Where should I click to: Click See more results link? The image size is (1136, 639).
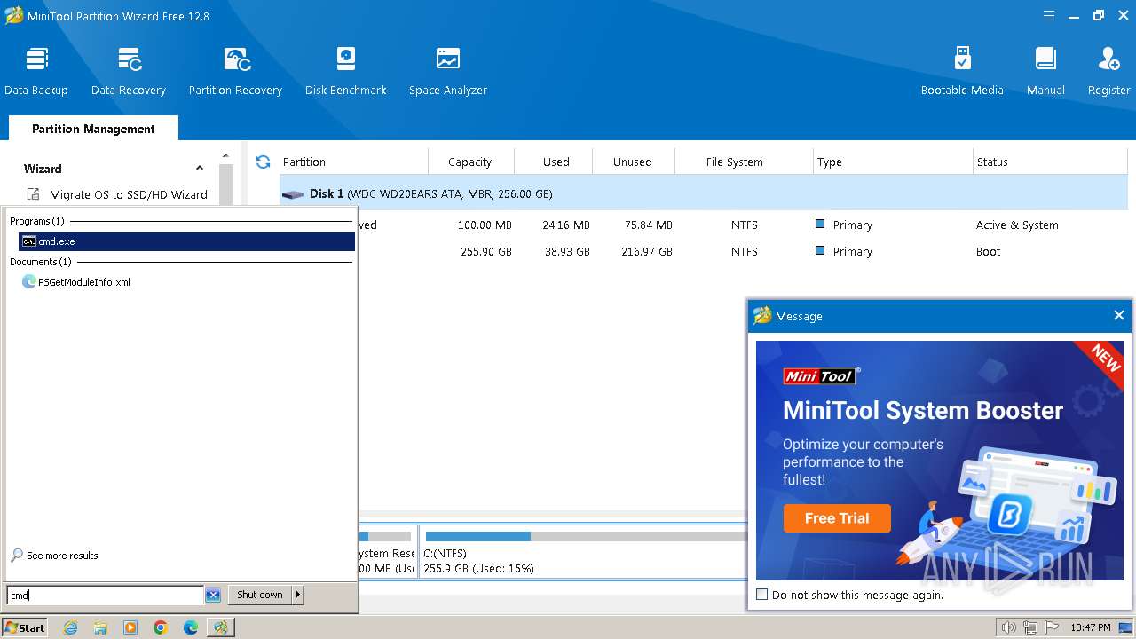pyautogui.click(x=55, y=556)
